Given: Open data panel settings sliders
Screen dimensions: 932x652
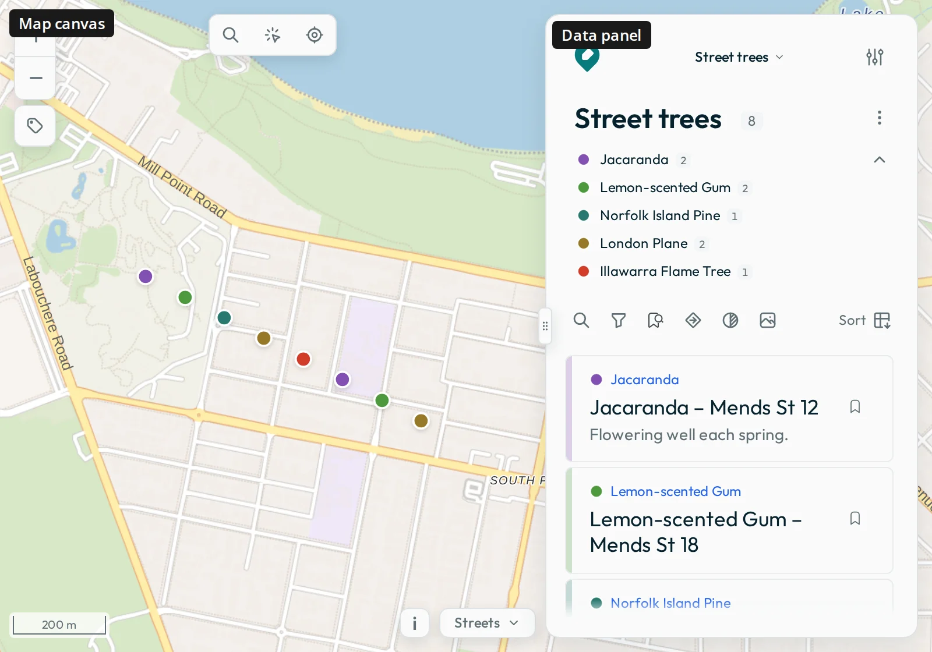Looking at the screenshot, I should tap(875, 57).
